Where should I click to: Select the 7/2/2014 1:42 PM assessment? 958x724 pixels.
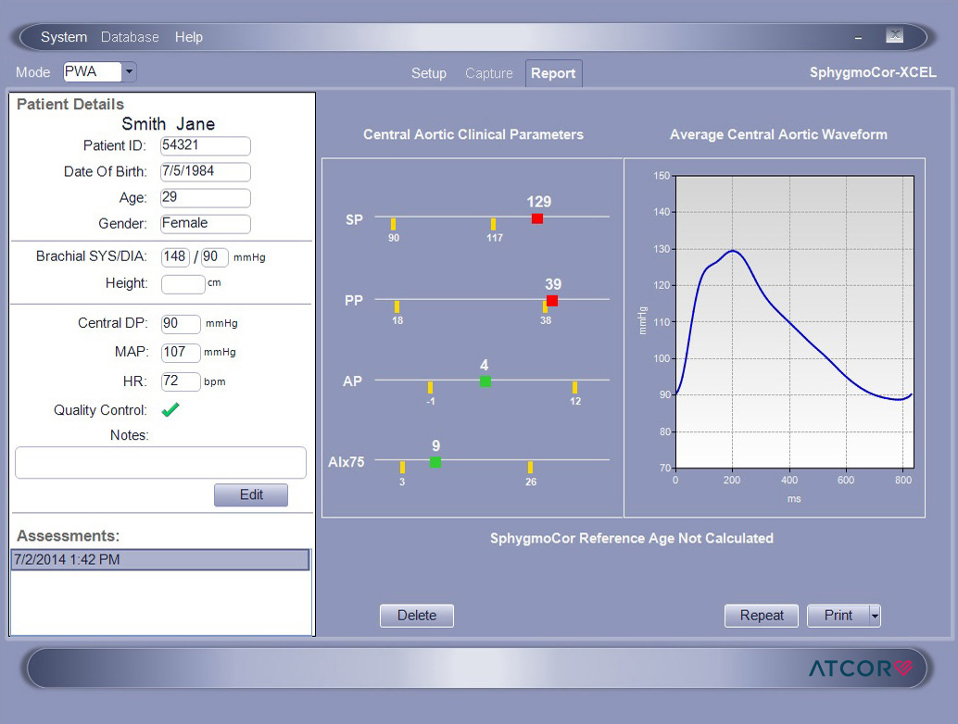click(x=160, y=559)
